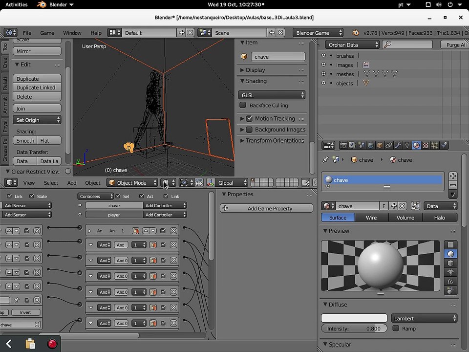Click the Purge All button
This screenshot has height=352, width=469.
pyautogui.click(x=456, y=45)
